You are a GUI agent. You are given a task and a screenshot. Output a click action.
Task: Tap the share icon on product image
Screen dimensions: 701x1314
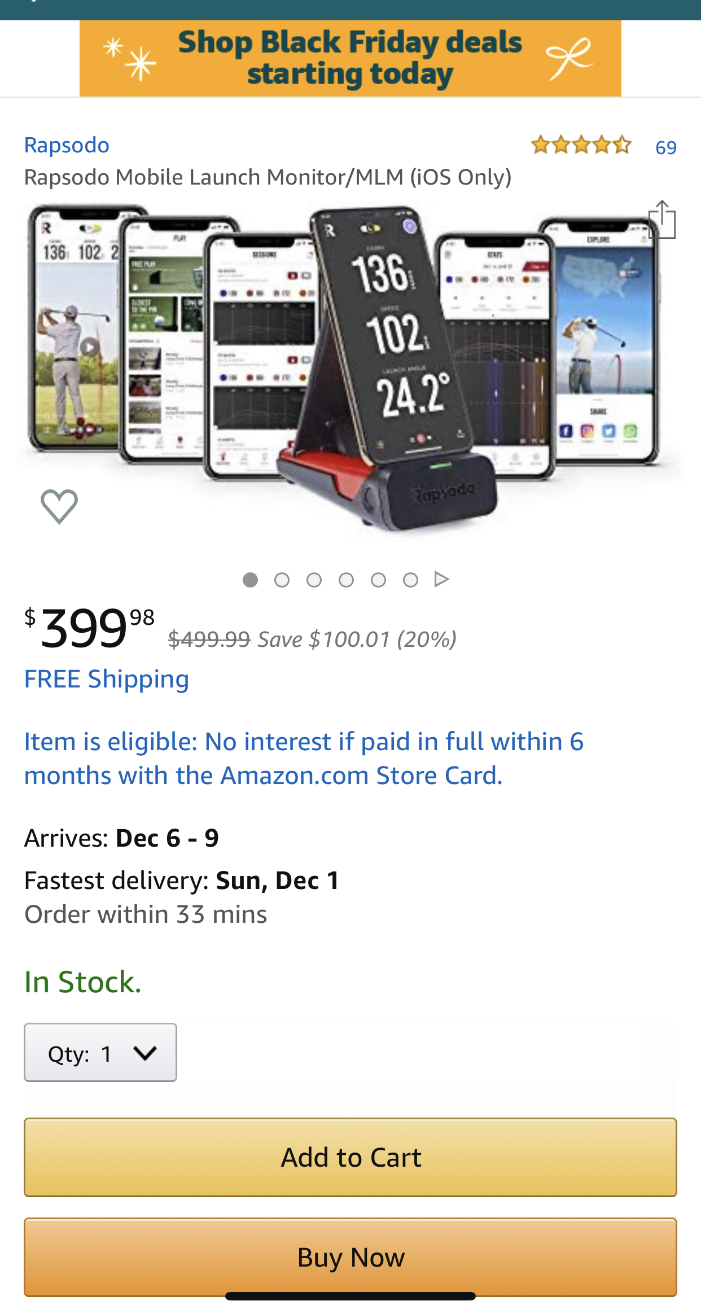point(661,220)
